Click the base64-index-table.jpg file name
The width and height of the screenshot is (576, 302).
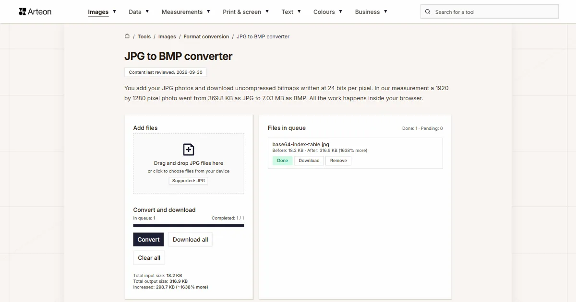coord(301,144)
